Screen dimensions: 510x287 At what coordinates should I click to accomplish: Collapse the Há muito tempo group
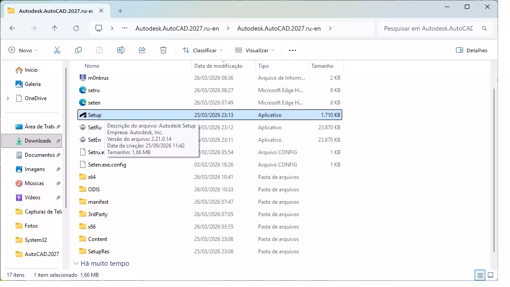[76, 263]
